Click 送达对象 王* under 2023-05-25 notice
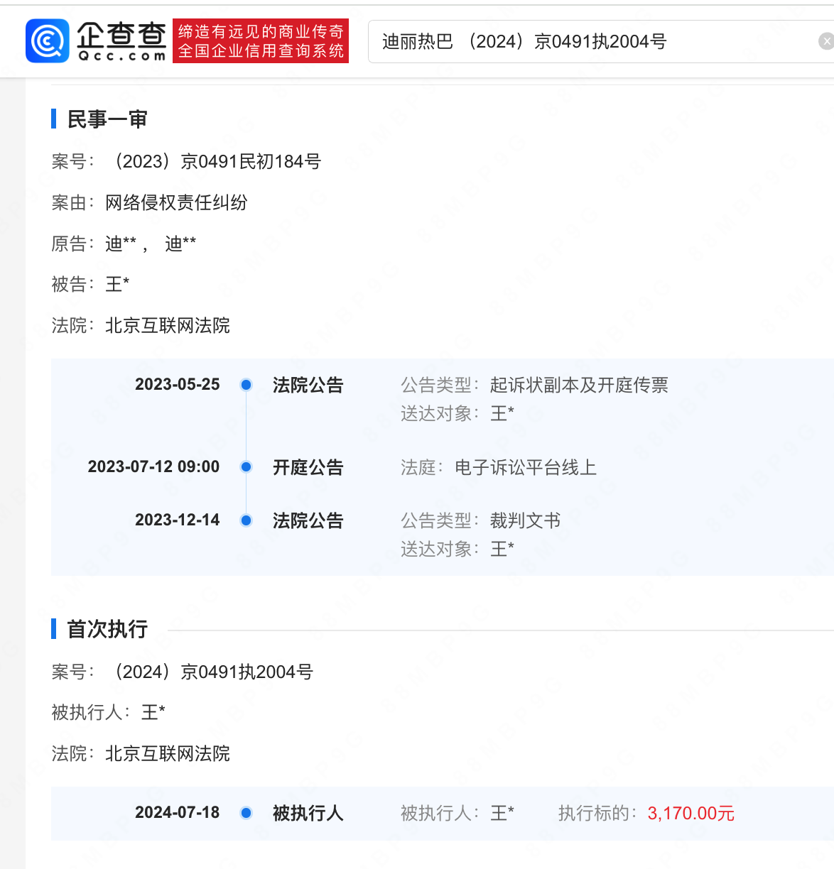Screen dimensions: 834x869 tap(502, 413)
